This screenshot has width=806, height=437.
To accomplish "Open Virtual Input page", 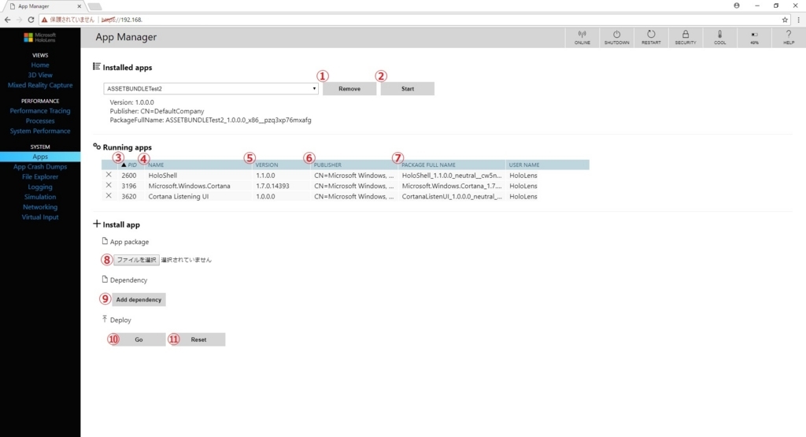I will (40, 217).
